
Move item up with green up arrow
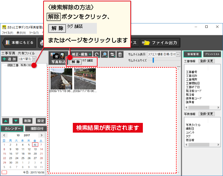coord(6,121)
